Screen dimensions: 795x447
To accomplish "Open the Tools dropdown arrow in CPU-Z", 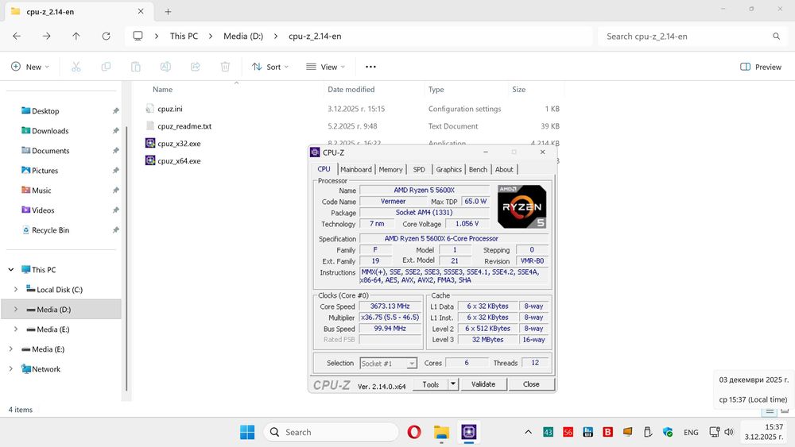I will [x=453, y=384].
